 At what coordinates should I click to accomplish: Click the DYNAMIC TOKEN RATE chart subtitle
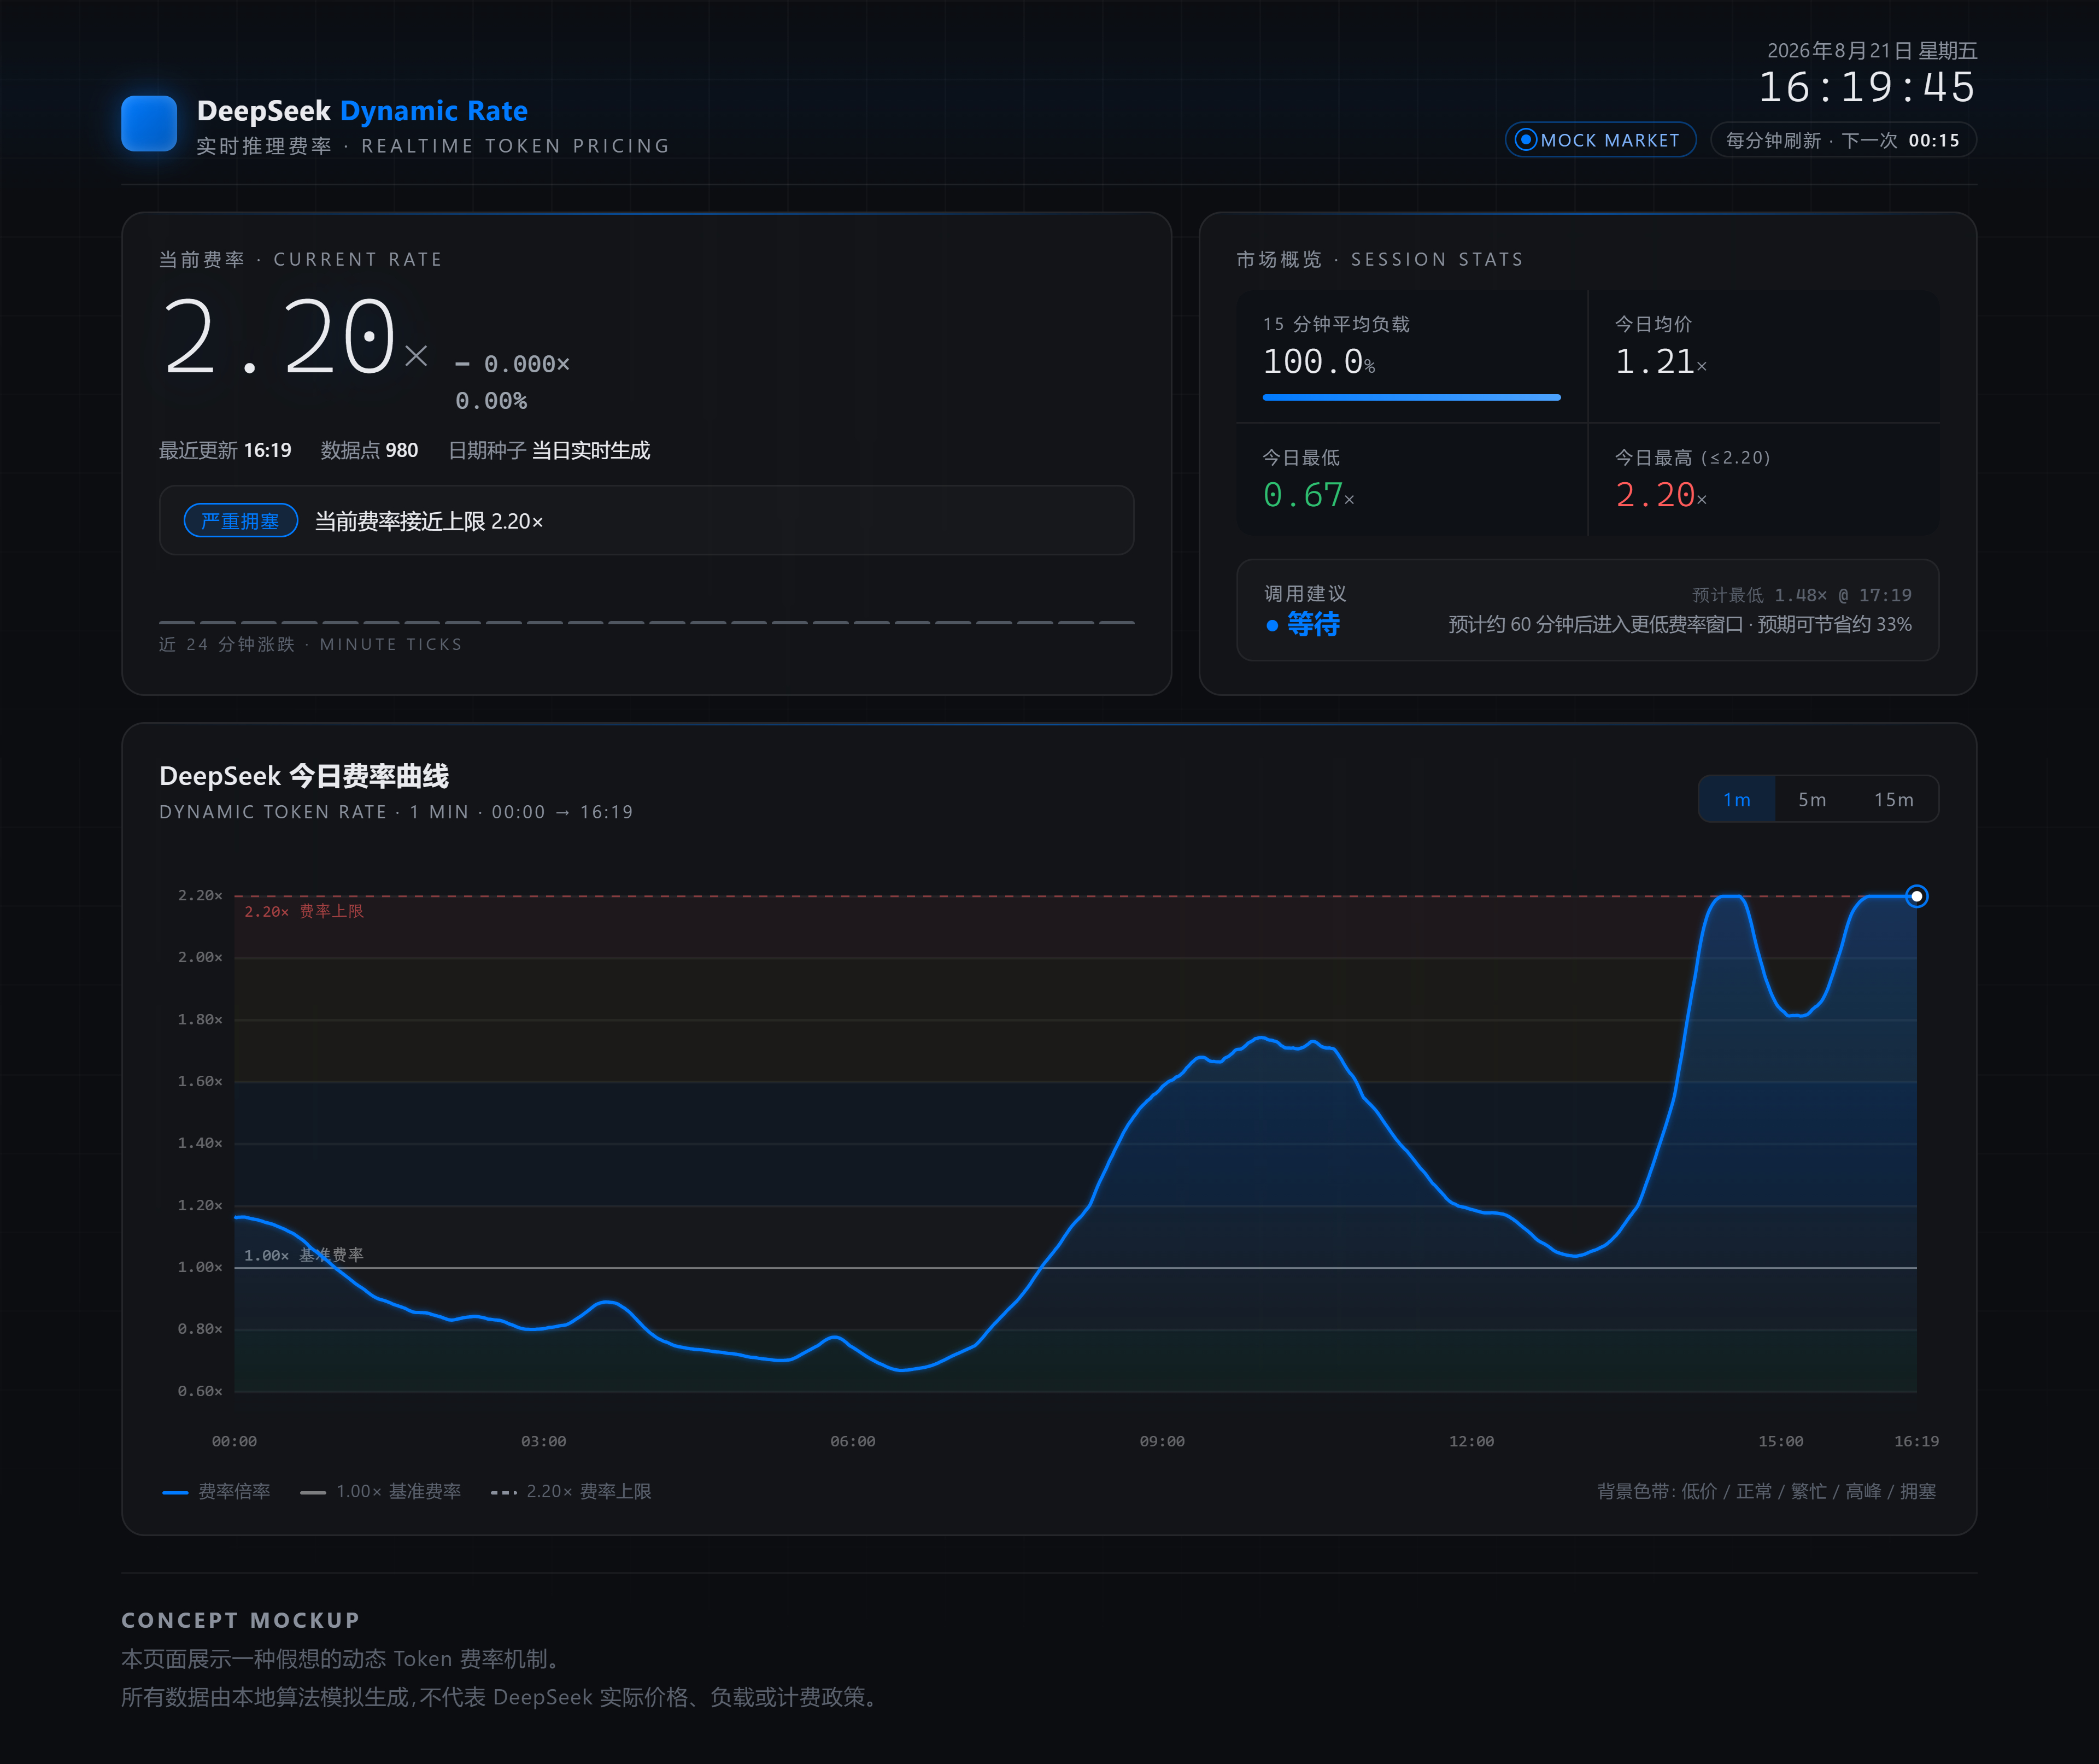coord(396,812)
